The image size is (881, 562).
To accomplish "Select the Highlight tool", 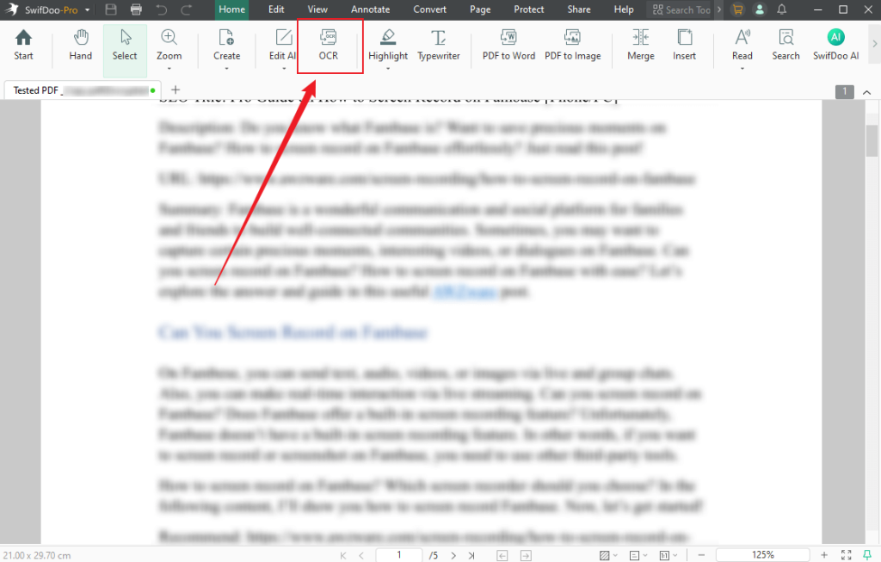I will click(388, 45).
